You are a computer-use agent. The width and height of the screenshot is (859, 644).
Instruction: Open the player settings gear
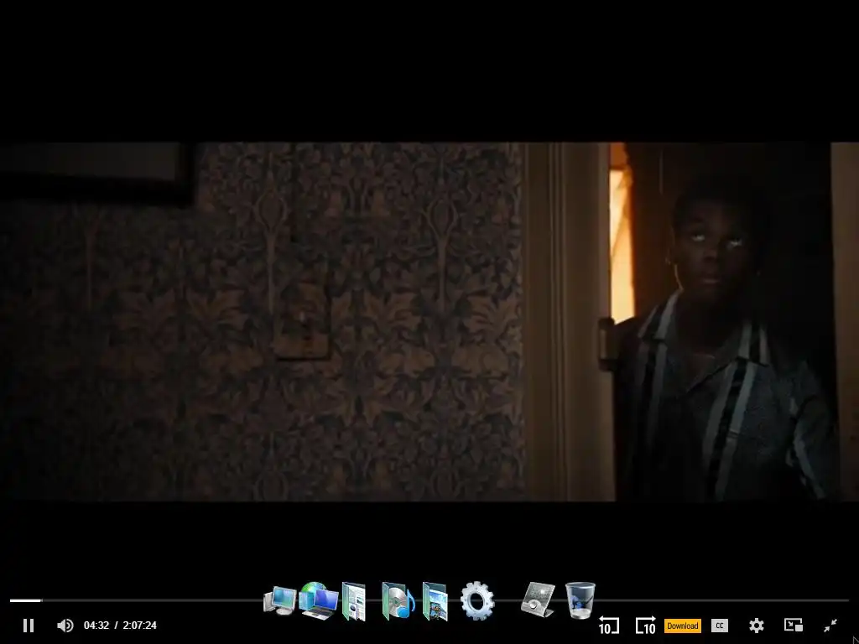[757, 626]
